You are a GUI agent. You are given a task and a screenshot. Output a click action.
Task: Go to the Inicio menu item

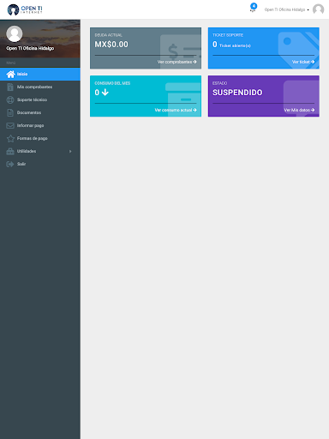pyautogui.click(x=40, y=74)
